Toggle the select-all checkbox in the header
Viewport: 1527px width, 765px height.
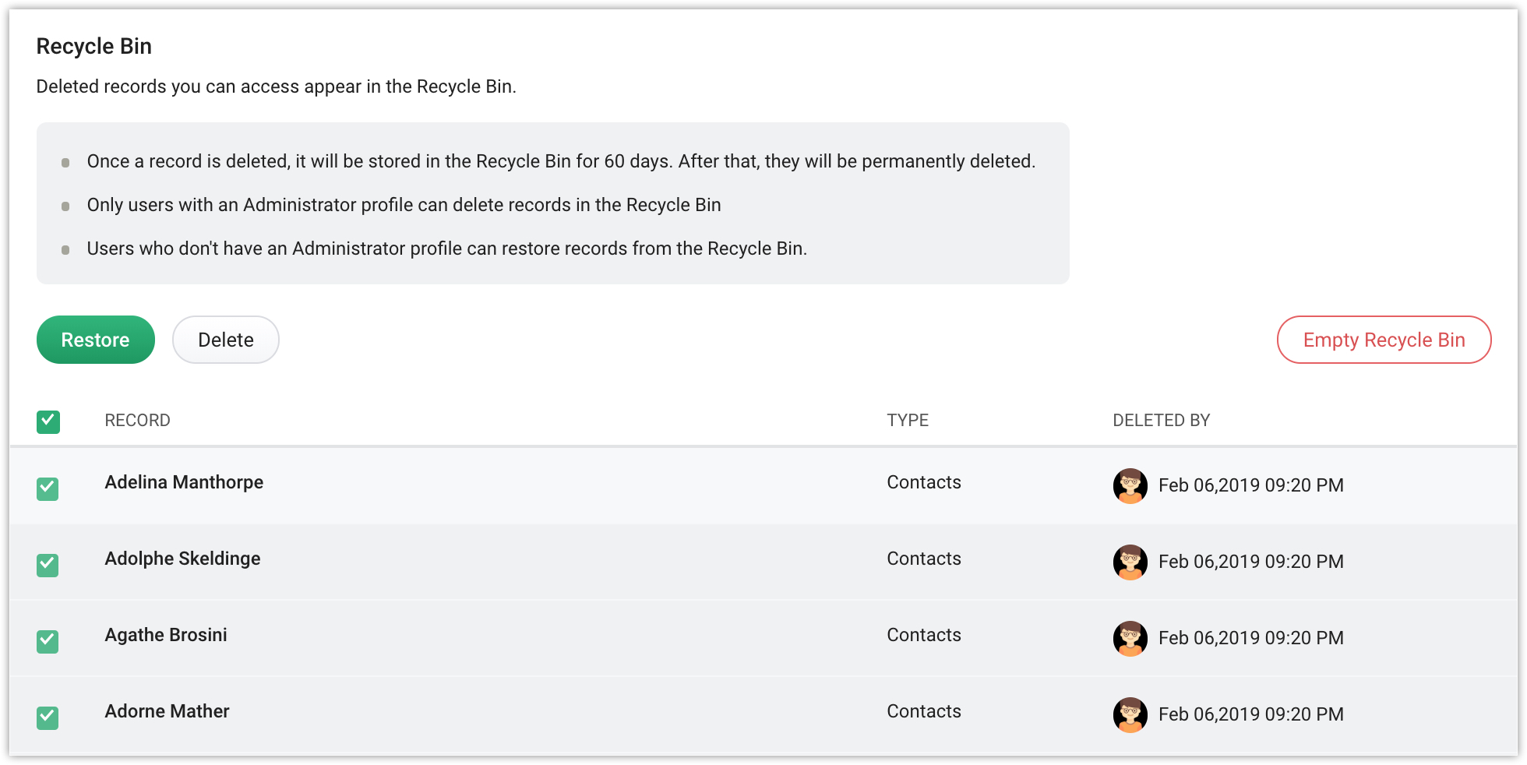[48, 421]
